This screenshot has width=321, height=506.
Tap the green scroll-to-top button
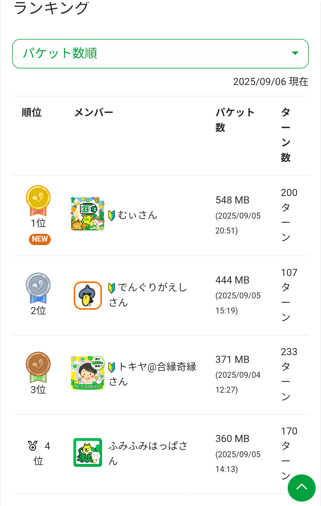coord(301,488)
